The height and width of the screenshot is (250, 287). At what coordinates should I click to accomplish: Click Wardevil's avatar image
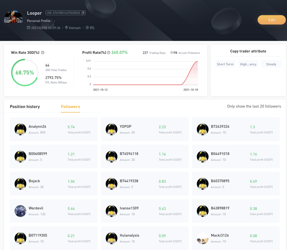(20, 211)
